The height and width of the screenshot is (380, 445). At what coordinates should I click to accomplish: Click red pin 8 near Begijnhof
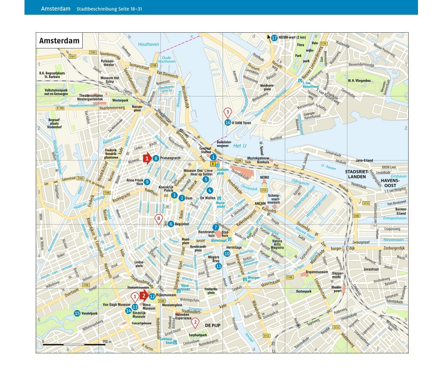159,219
